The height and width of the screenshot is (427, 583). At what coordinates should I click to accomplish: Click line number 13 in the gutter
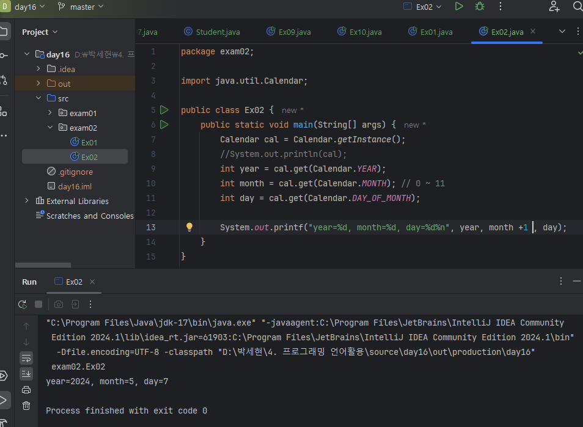(x=151, y=227)
